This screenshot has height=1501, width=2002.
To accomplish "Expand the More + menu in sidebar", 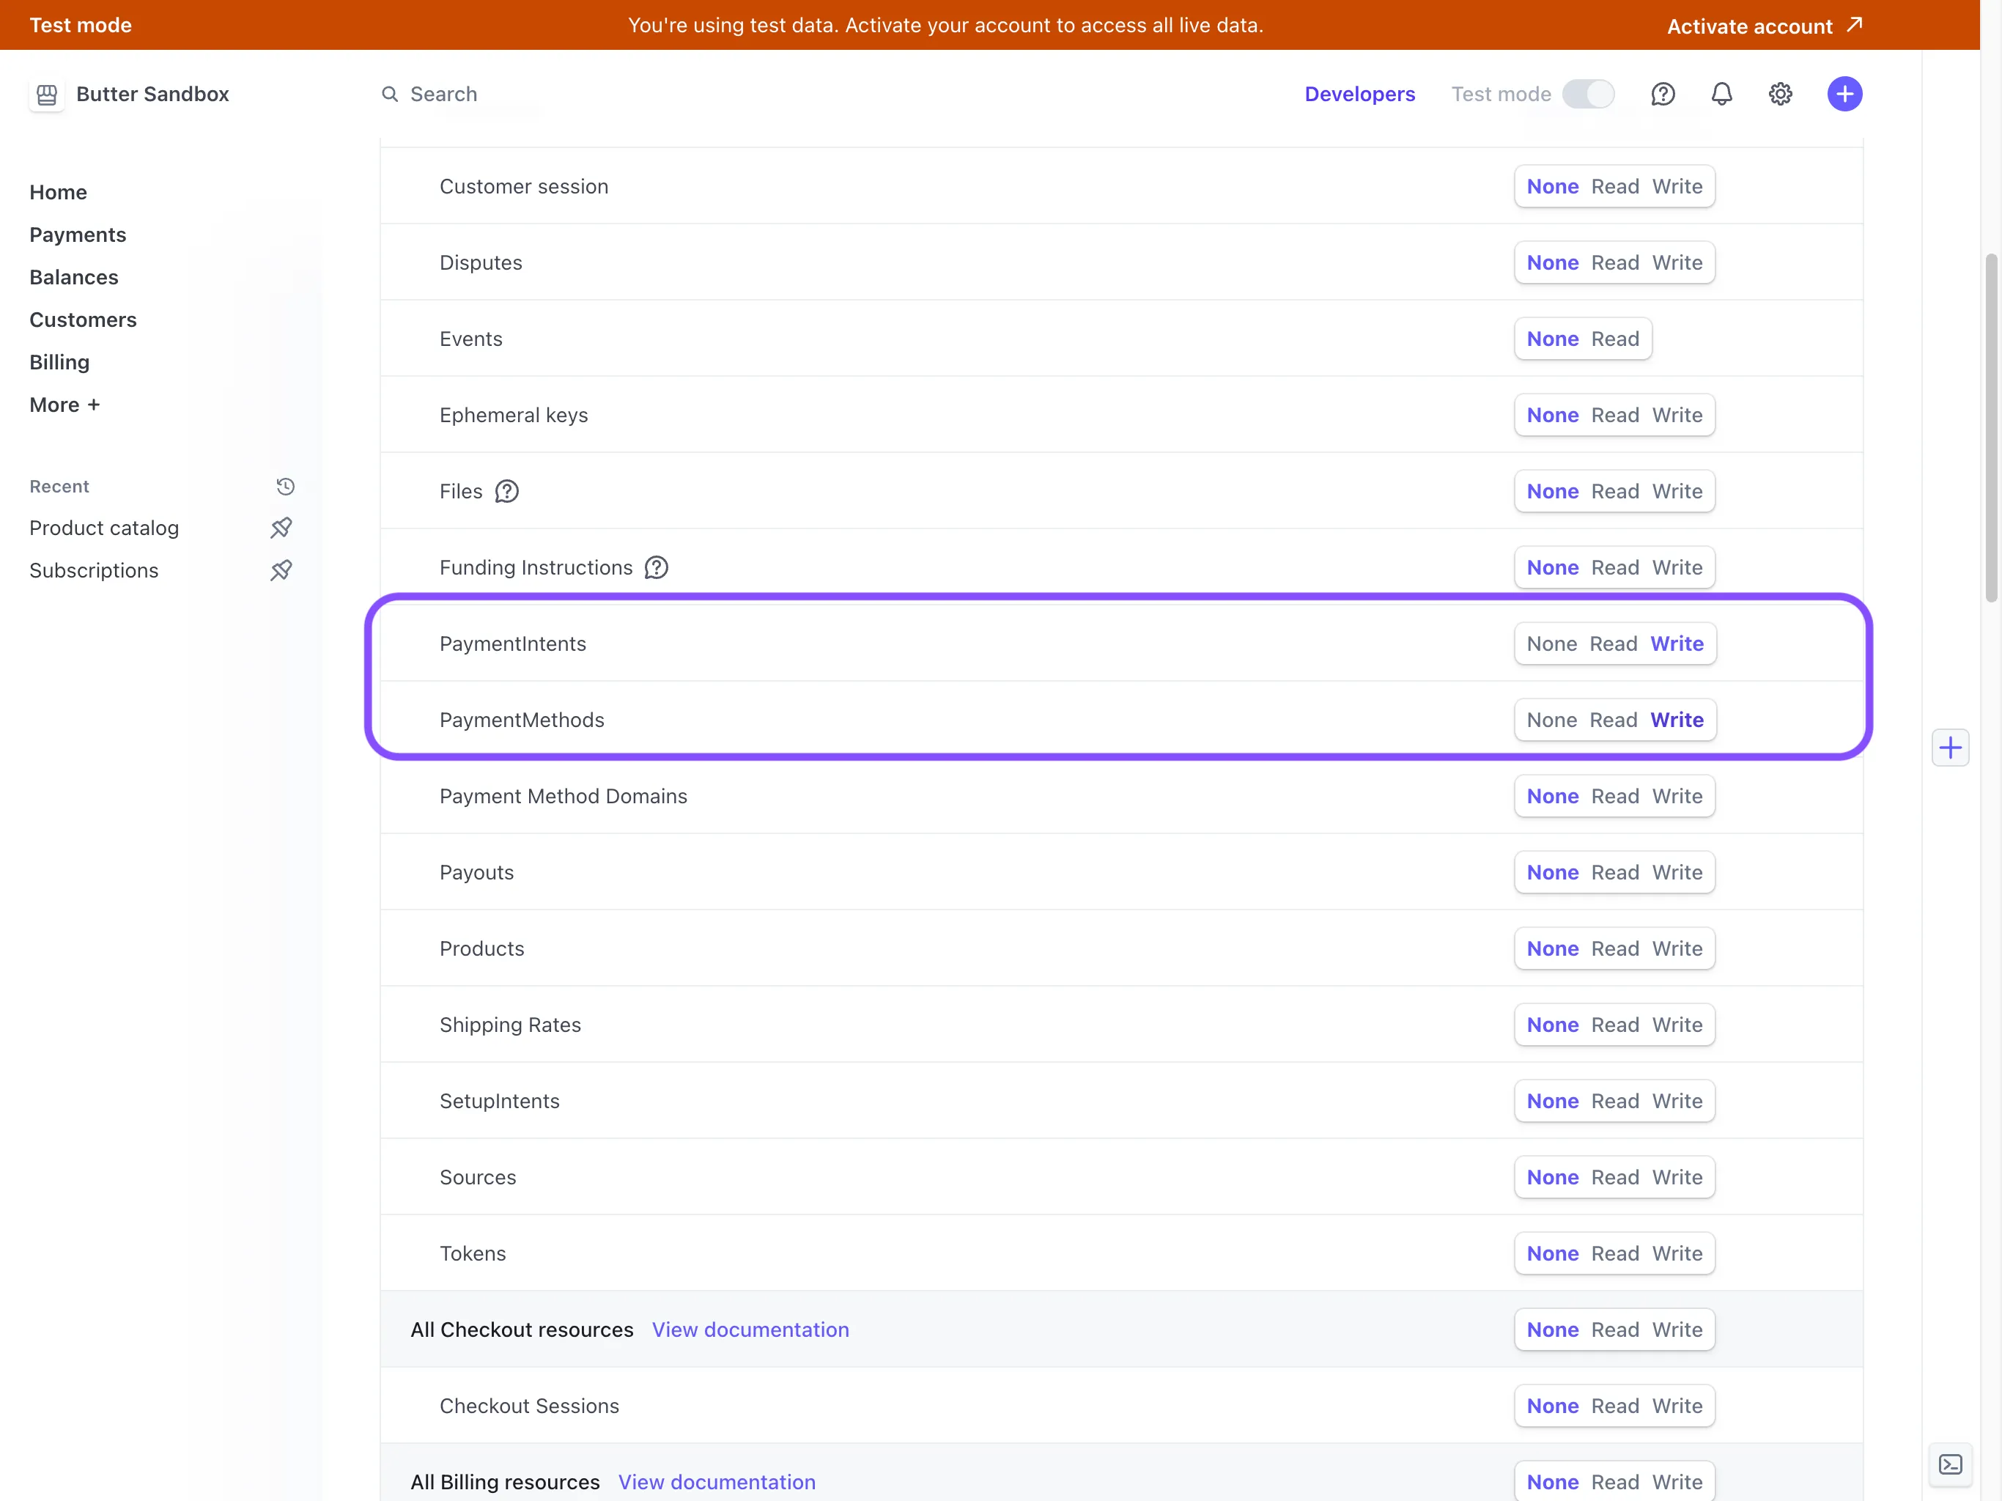I will [64, 405].
